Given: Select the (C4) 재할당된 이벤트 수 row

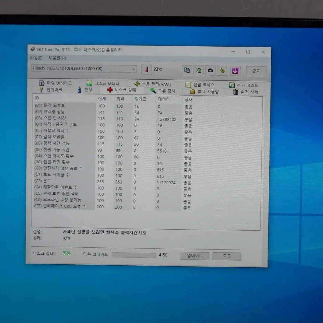Looking at the screenshot, I should pos(112,188).
